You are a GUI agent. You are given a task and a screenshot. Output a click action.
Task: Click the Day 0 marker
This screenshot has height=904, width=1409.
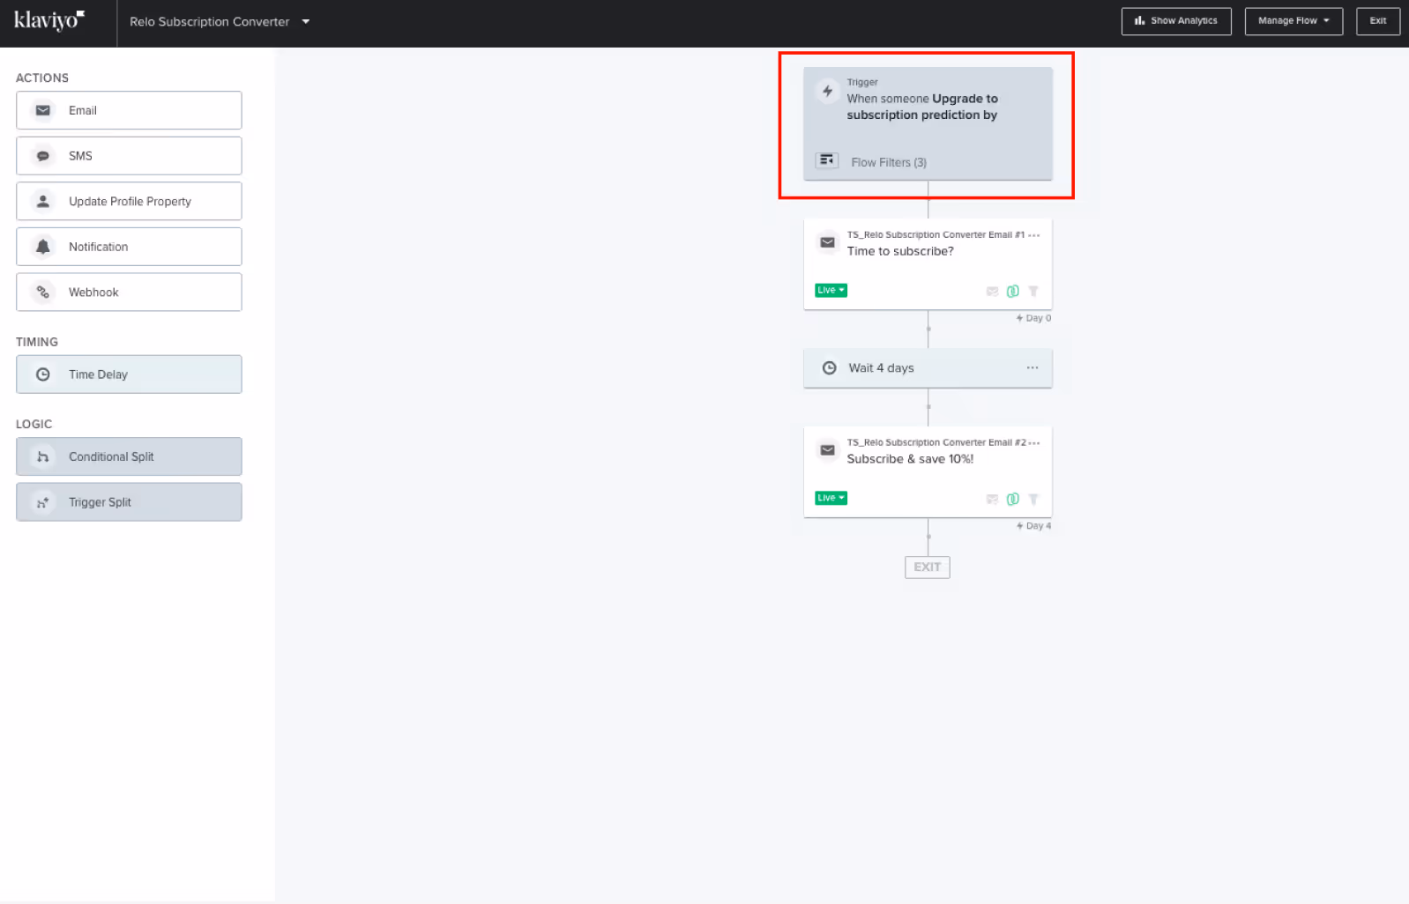tap(1033, 318)
